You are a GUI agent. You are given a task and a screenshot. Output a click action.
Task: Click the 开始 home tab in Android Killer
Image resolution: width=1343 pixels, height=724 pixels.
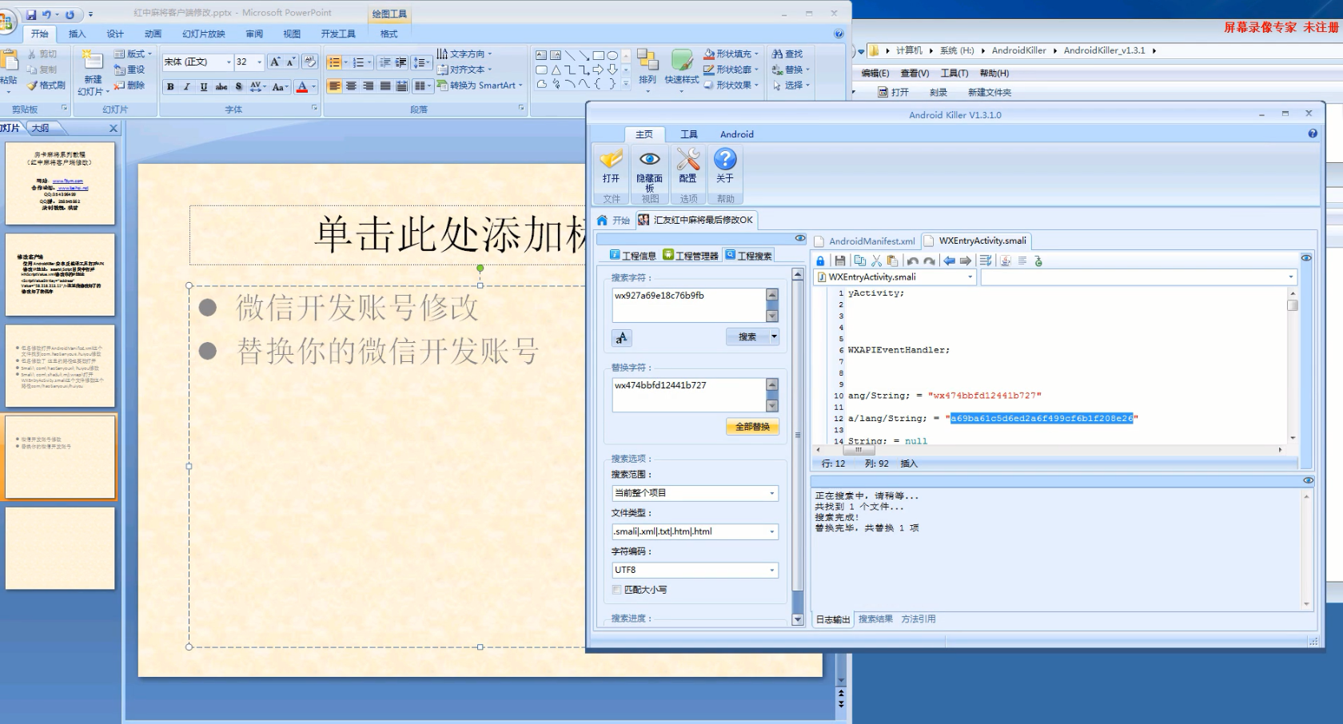coord(613,220)
